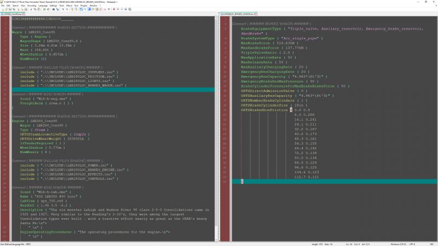The width and height of the screenshot is (438, 246).
Task: Click the Copy toolbar icon
Action: tap(34, 9)
